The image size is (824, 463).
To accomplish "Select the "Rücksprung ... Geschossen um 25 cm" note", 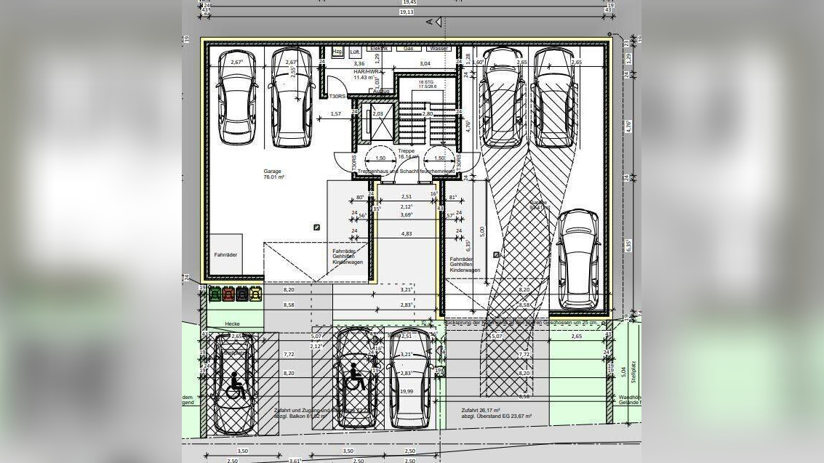I will coord(521,323).
